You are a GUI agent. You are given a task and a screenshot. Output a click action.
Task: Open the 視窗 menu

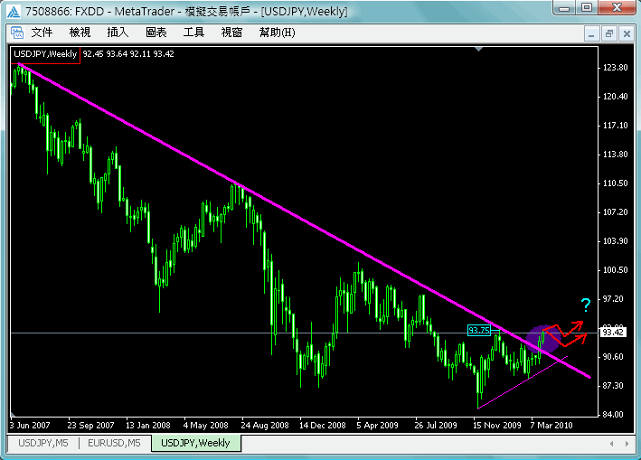point(231,33)
